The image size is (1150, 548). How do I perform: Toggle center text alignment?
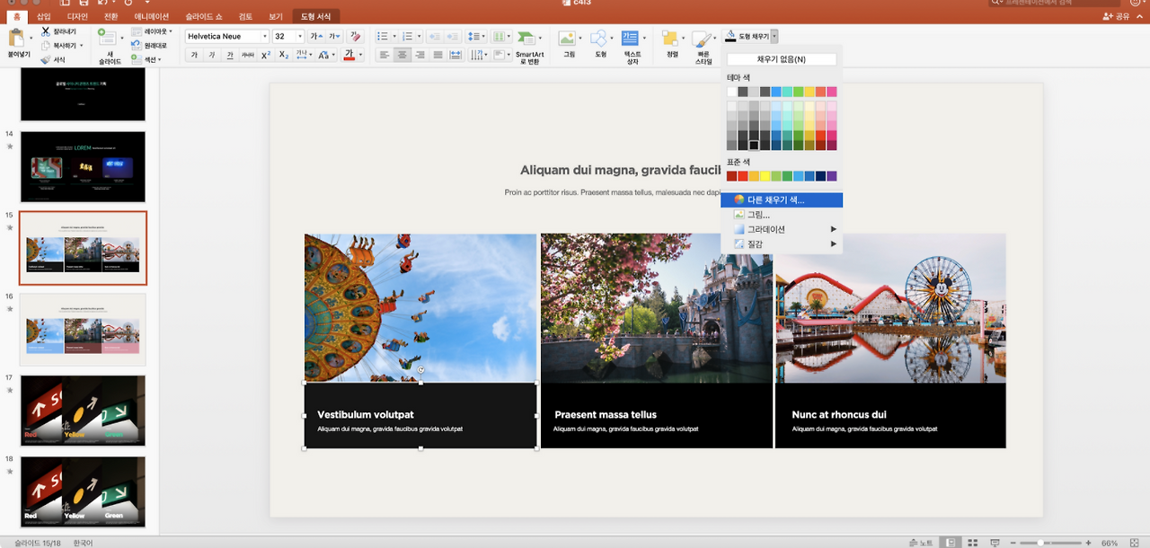tap(402, 55)
